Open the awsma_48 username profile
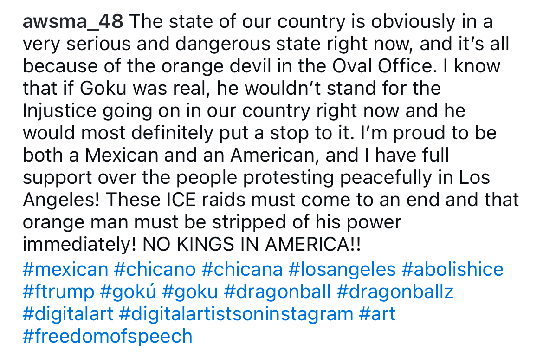This screenshot has width=543, height=357. 73,22
